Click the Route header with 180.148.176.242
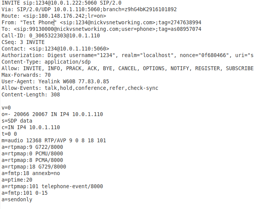Screen dimensions: 254x209 tap(54, 16)
